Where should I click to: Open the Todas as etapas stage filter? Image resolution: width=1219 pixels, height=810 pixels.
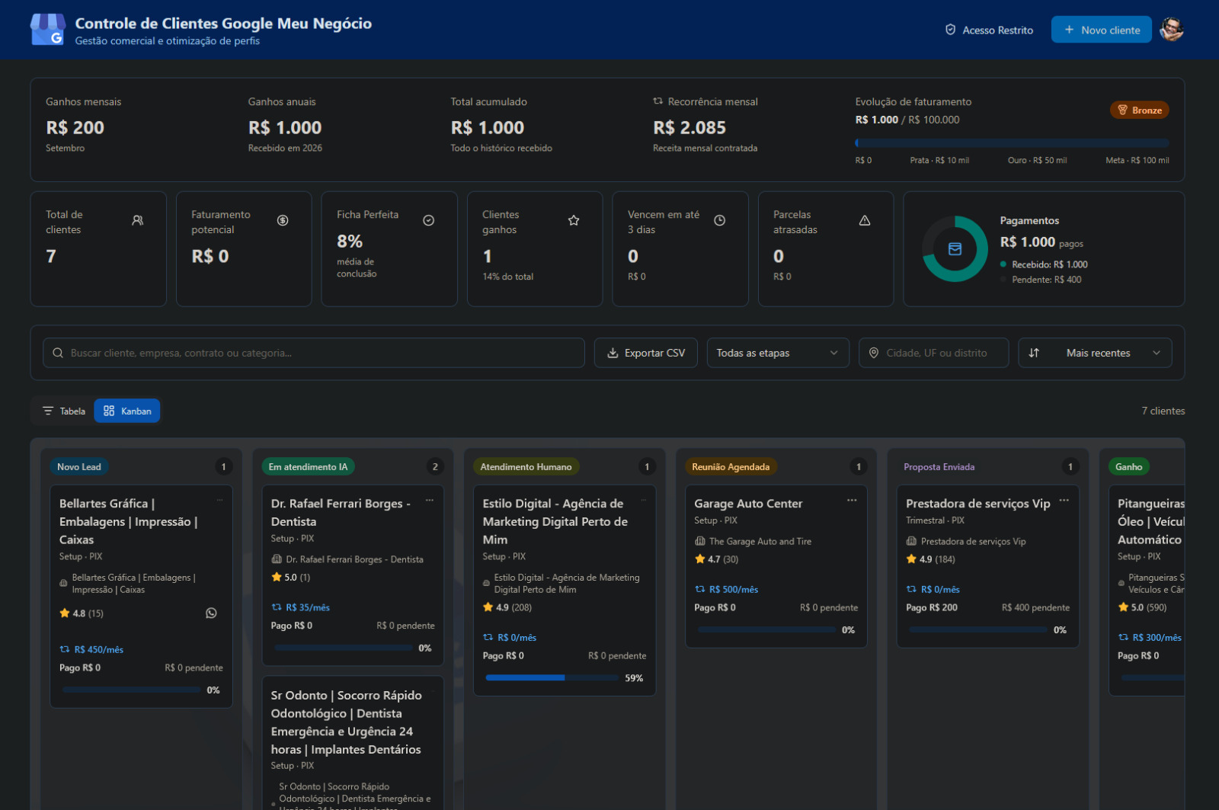point(778,353)
